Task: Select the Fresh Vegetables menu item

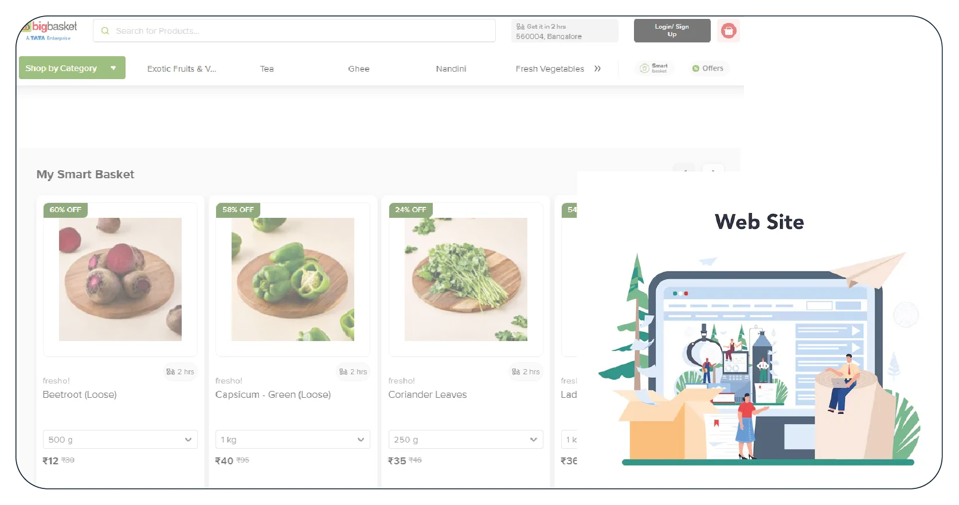Action: [x=549, y=69]
